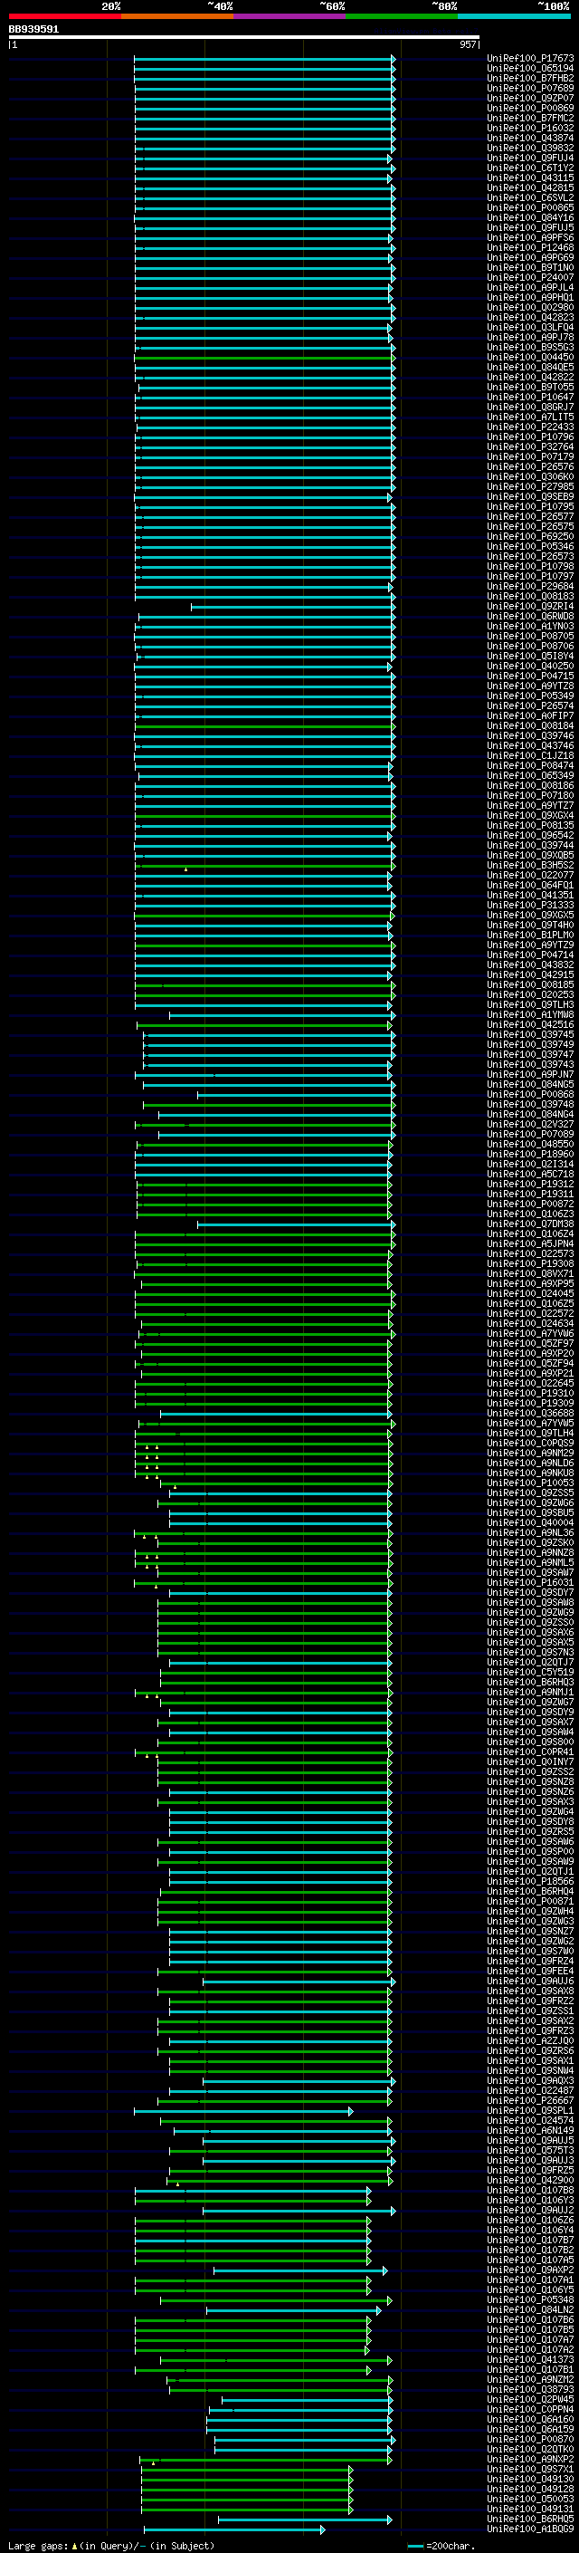The height and width of the screenshot is (2553, 579).
Task: Select label UniRef100_Q9FUJ4
Action: tap(530, 158)
